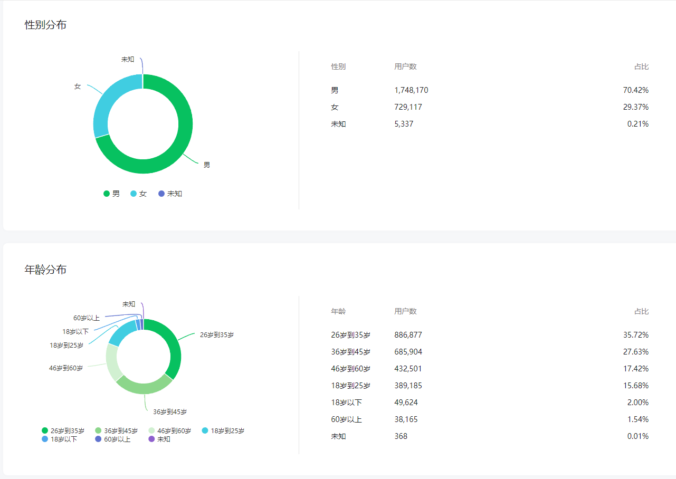Click the 年龄 column header
Viewport: 676px width, 479px height.
click(338, 311)
